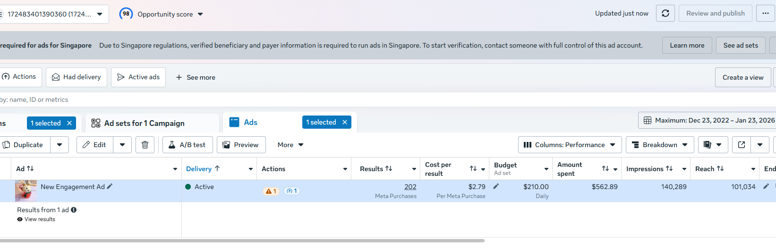Click the orange warning indicator badge
Viewport: 776px width, 248px height.
click(x=271, y=191)
